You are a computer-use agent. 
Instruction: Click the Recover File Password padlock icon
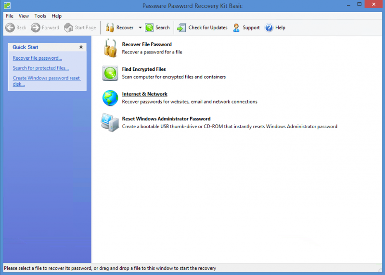click(110, 48)
